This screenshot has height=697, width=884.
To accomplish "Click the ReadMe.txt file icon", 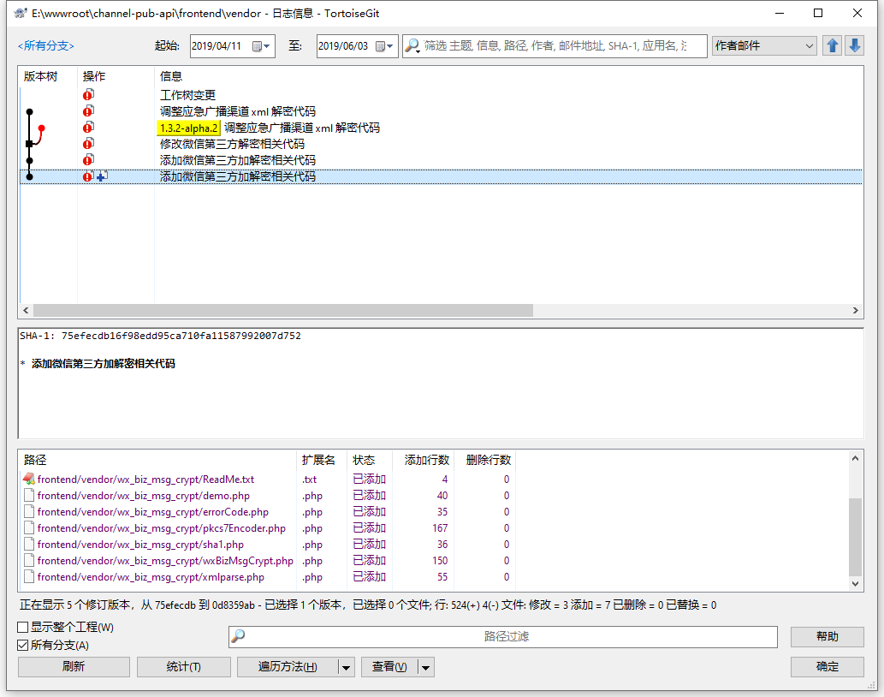I will click(28, 480).
